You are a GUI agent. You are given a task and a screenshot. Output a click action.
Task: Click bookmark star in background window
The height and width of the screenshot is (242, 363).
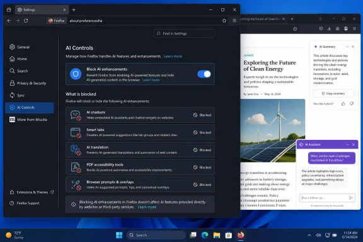tap(295, 29)
